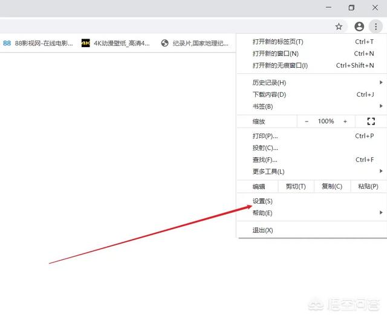
Task: Open the 88影视网 bookmark
Action: click(x=38, y=44)
